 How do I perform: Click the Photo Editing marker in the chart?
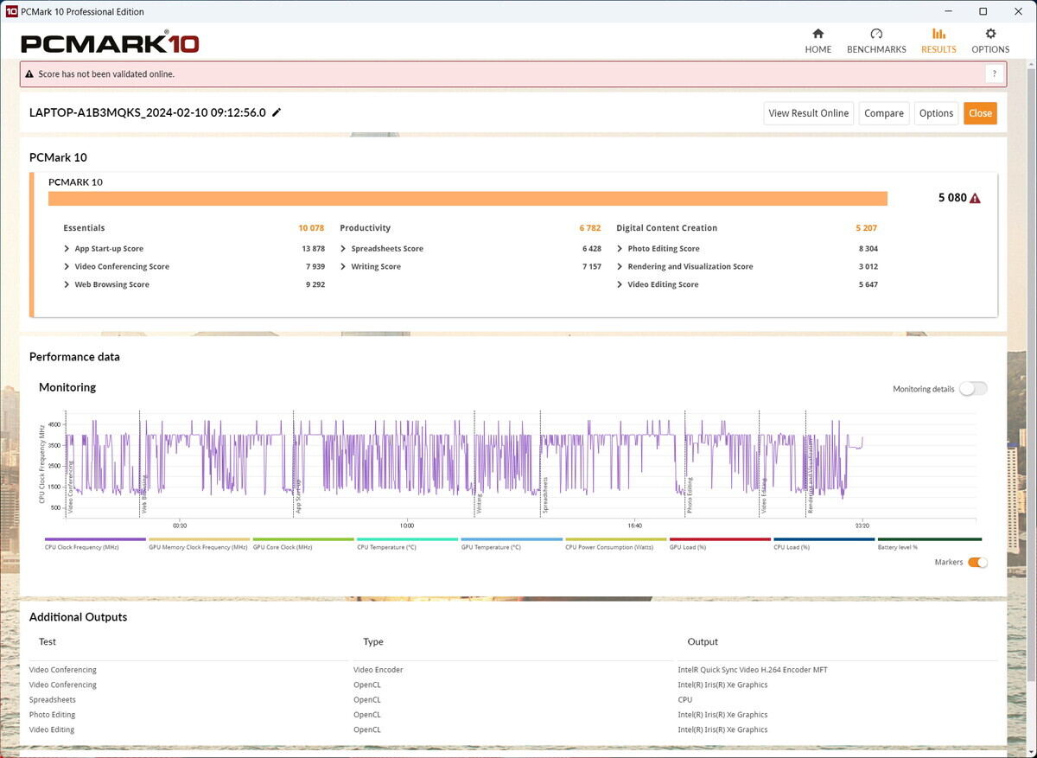[690, 496]
